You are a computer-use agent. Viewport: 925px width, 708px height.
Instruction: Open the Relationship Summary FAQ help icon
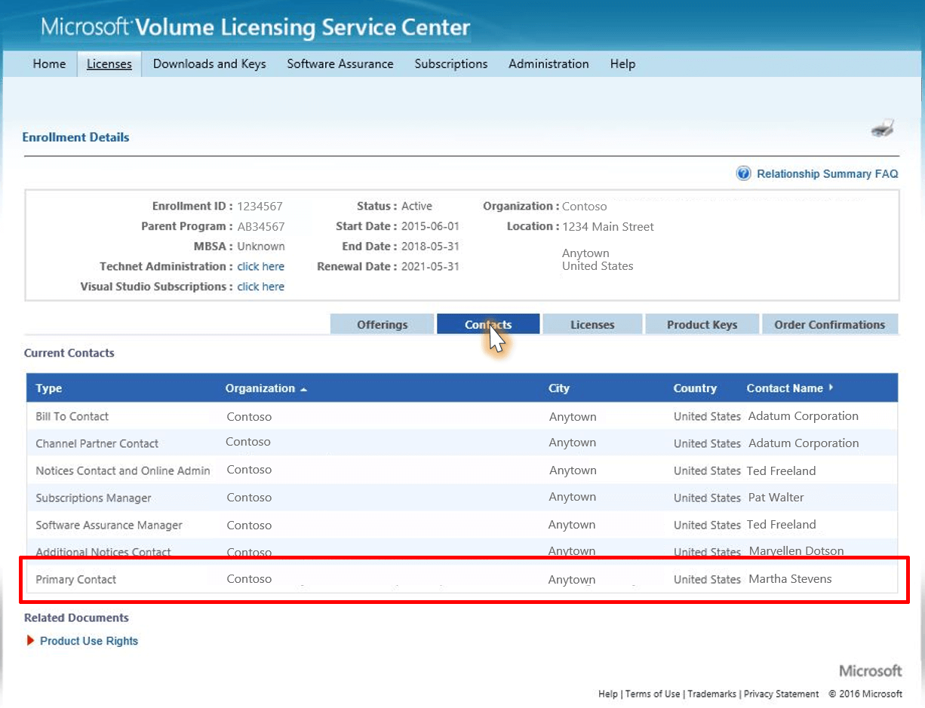point(743,173)
